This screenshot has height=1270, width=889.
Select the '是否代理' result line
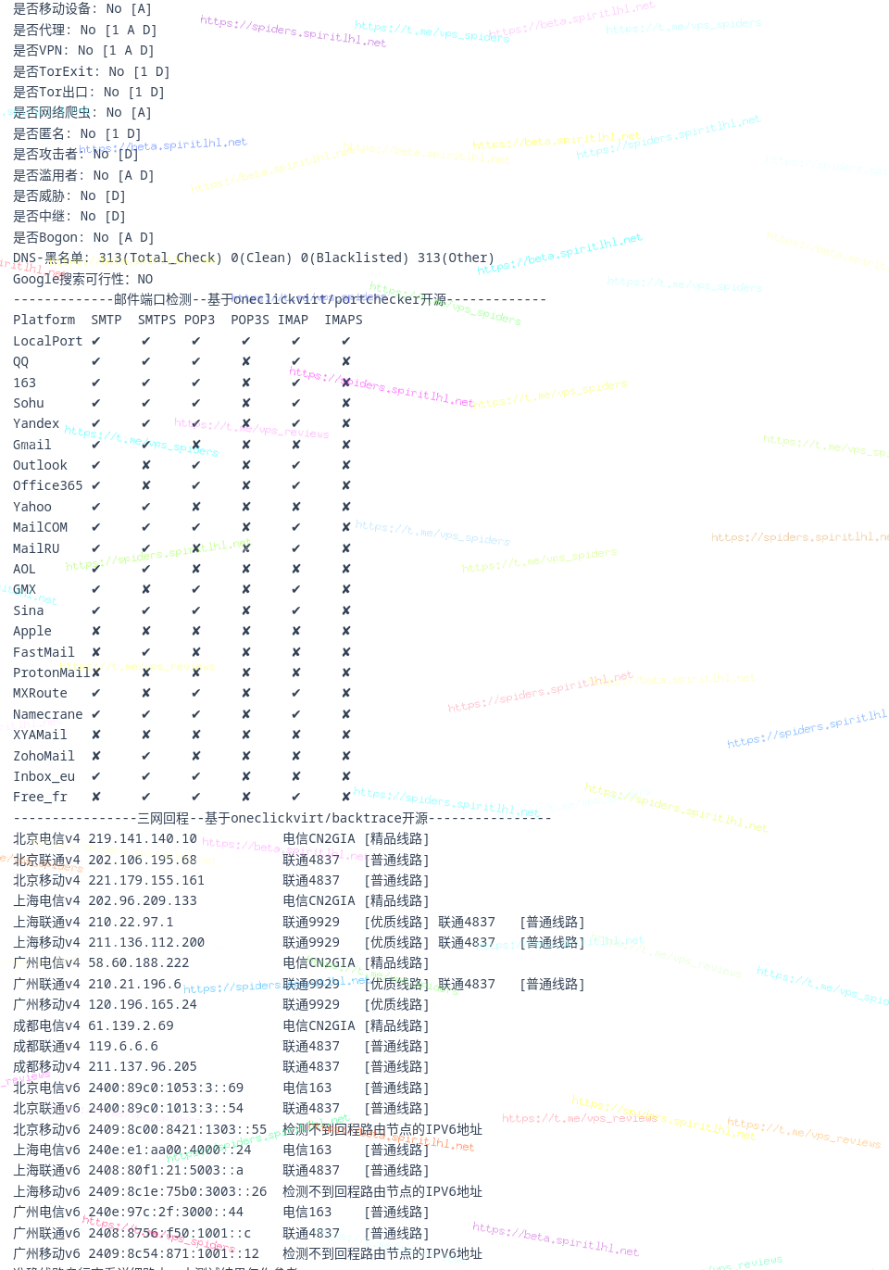85,30
